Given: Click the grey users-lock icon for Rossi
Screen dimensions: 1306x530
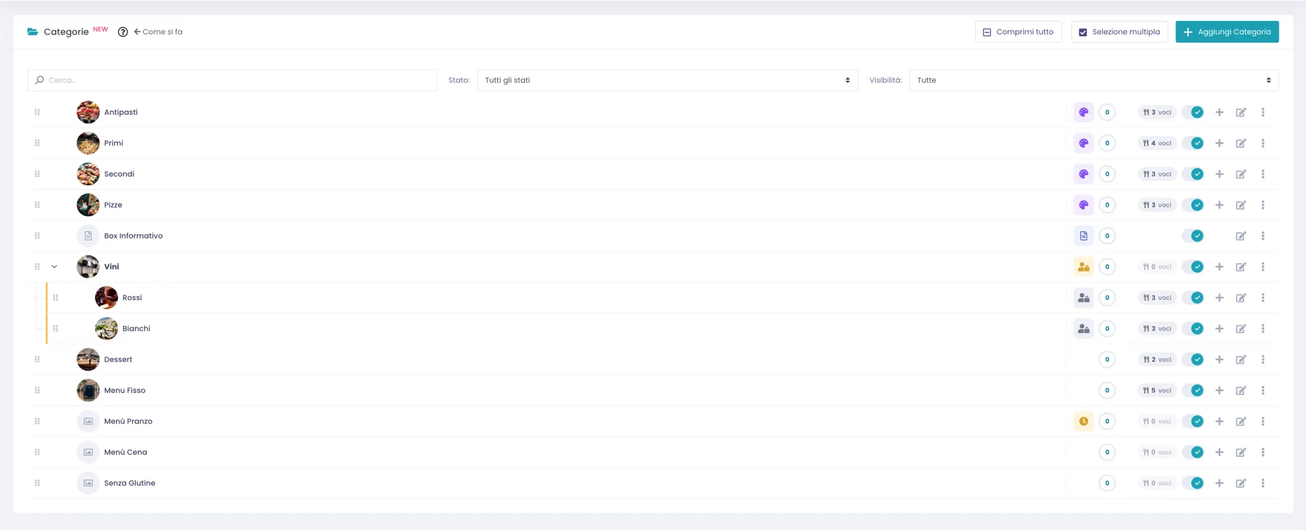Looking at the screenshot, I should point(1083,297).
